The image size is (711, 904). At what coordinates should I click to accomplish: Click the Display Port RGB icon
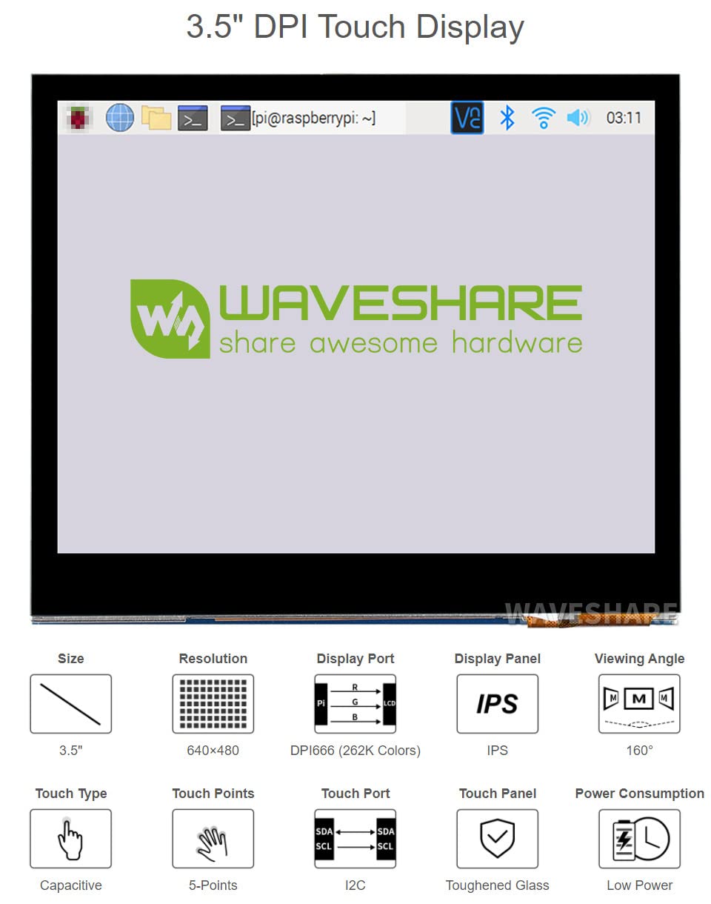tap(355, 704)
